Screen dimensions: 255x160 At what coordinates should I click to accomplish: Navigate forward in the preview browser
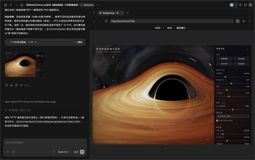tap(100, 21)
